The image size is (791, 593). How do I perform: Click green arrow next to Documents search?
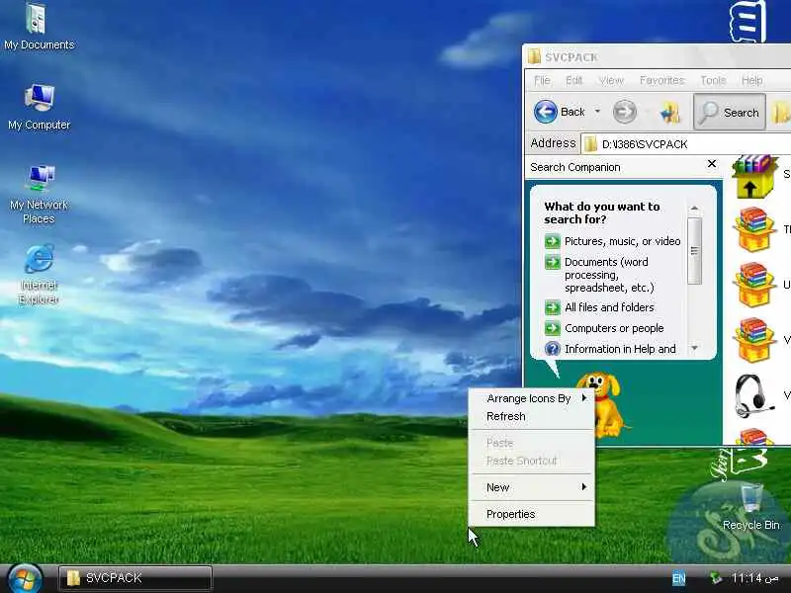tap(553, 262)
